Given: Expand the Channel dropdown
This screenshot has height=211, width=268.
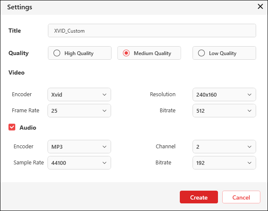Looking at the screenshot, I should point(224,147).
